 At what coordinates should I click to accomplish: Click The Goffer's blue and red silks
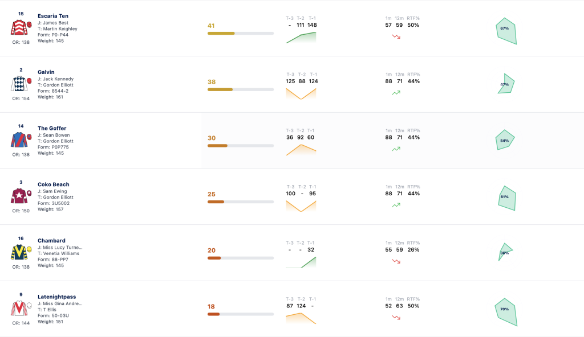coord(19,140)
